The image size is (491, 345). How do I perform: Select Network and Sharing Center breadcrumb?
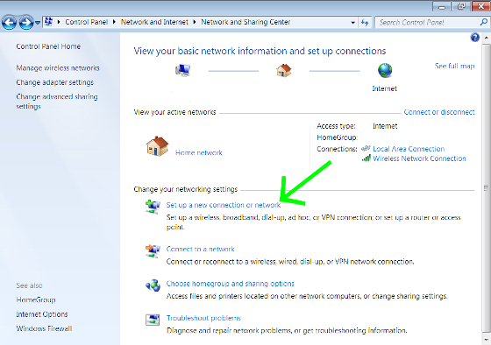[x=245, y=22]
